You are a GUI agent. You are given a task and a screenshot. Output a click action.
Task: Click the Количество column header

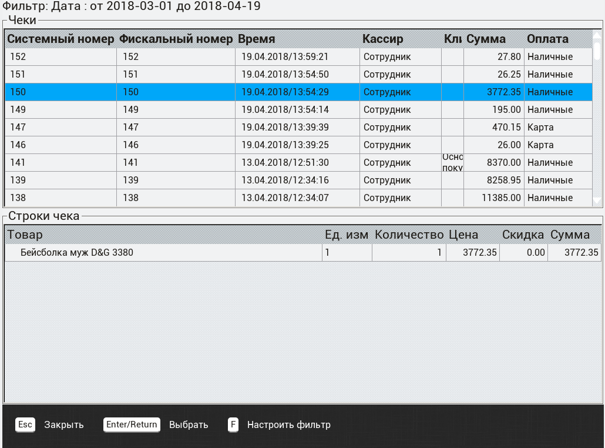pos(409,235)
